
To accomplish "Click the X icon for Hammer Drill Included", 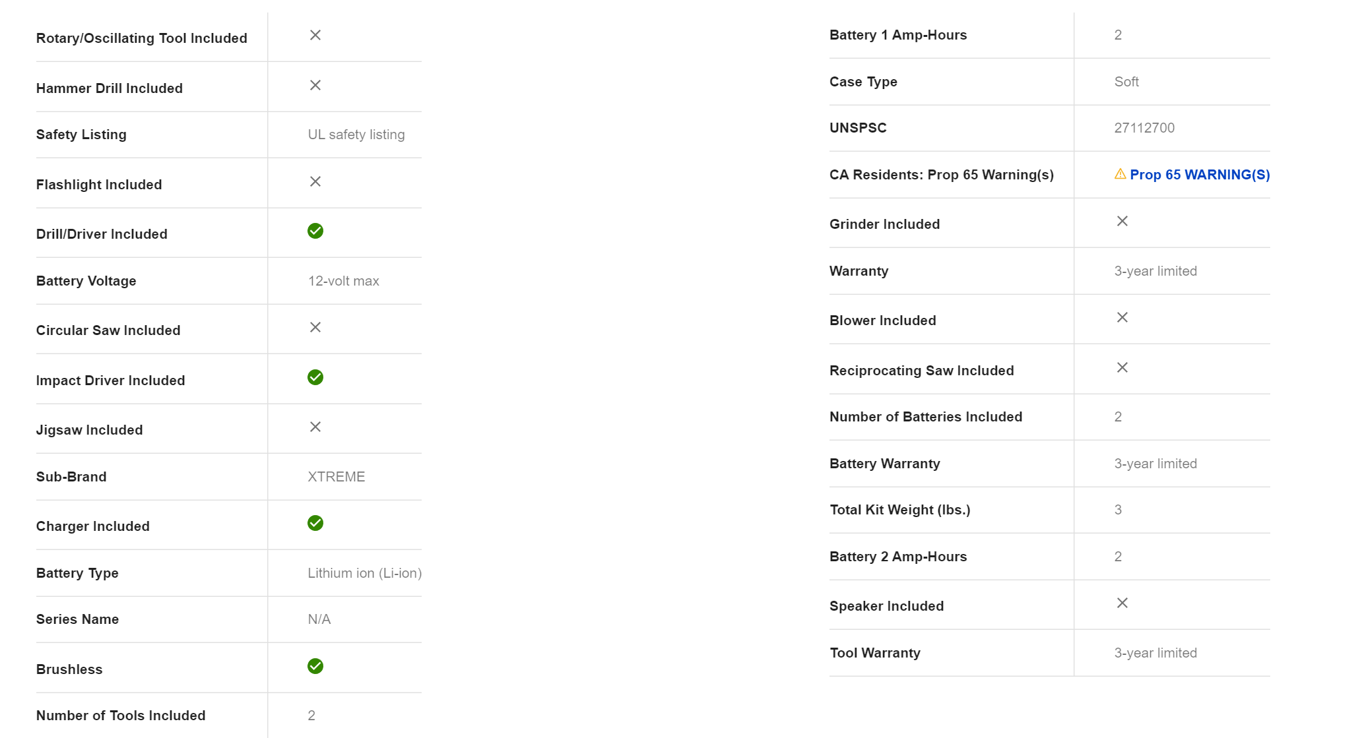I will (315, 85).
